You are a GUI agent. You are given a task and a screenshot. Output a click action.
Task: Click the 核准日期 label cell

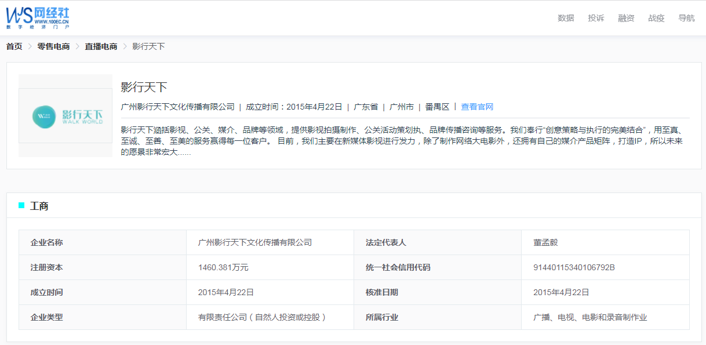point(438,292)
